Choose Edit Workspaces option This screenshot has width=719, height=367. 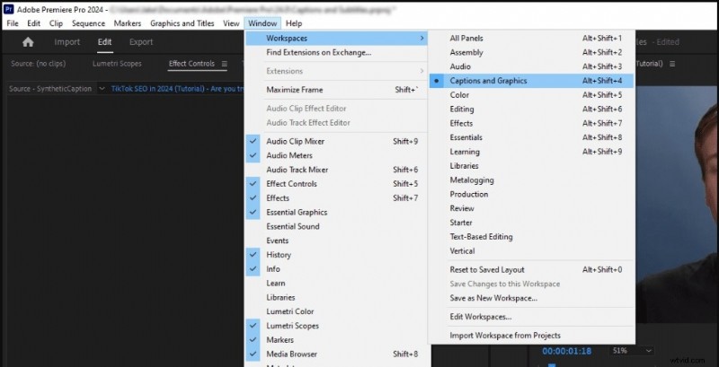(x=531, y=317)
